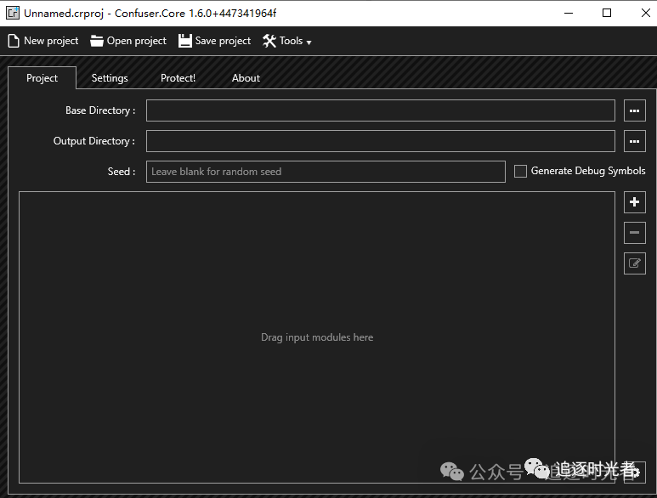This screenshot has height=498, width=657.
Task: Enable Generate Debug Symbols checkbox
Action: (x=521, y=172)
